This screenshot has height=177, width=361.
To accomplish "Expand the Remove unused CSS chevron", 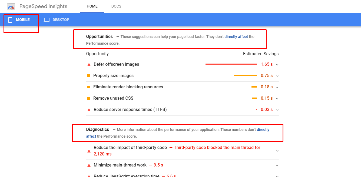I will click(277, 99).
